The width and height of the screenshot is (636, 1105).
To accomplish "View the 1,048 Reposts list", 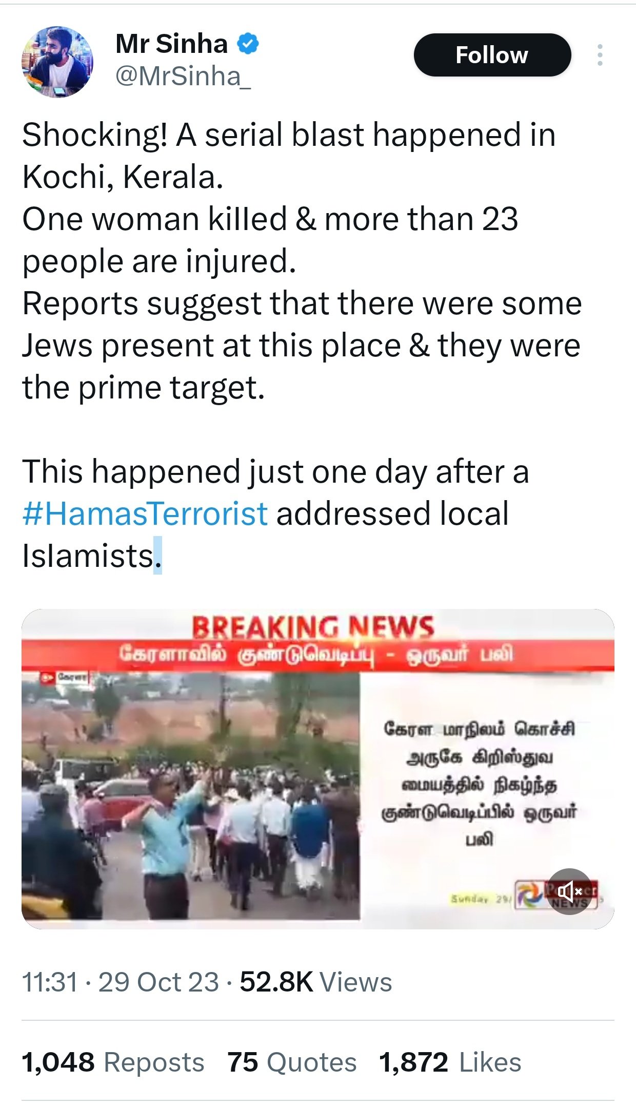I will pyautogui.click(x=113, y=1062).
